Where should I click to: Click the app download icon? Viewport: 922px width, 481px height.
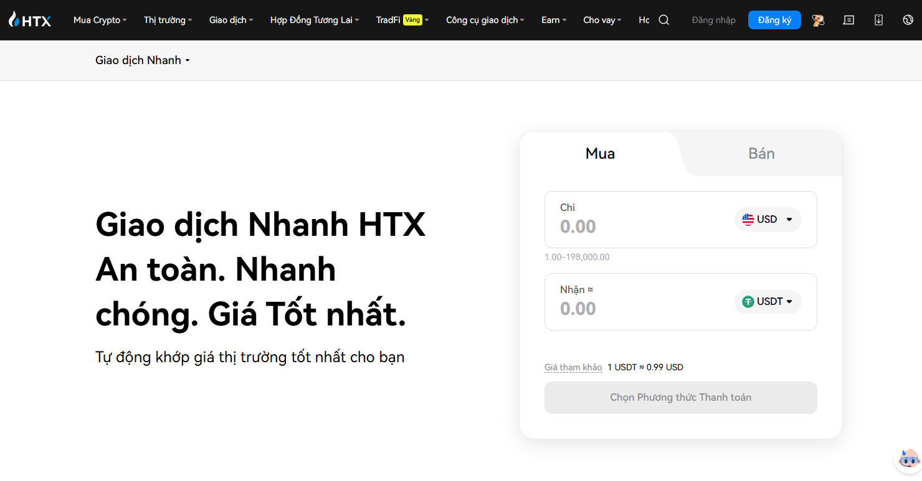pos(878,20)
